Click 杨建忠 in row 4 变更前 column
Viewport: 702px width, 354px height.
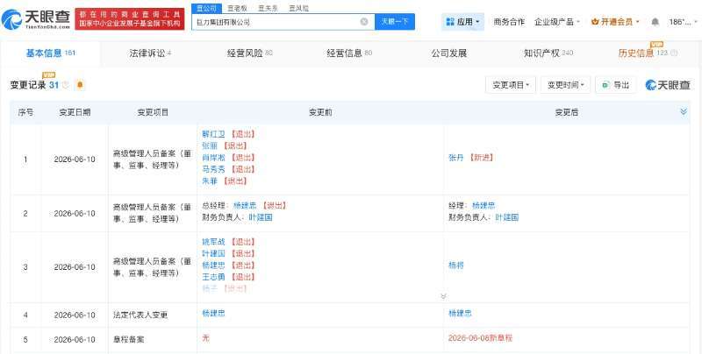coord(213,314)
